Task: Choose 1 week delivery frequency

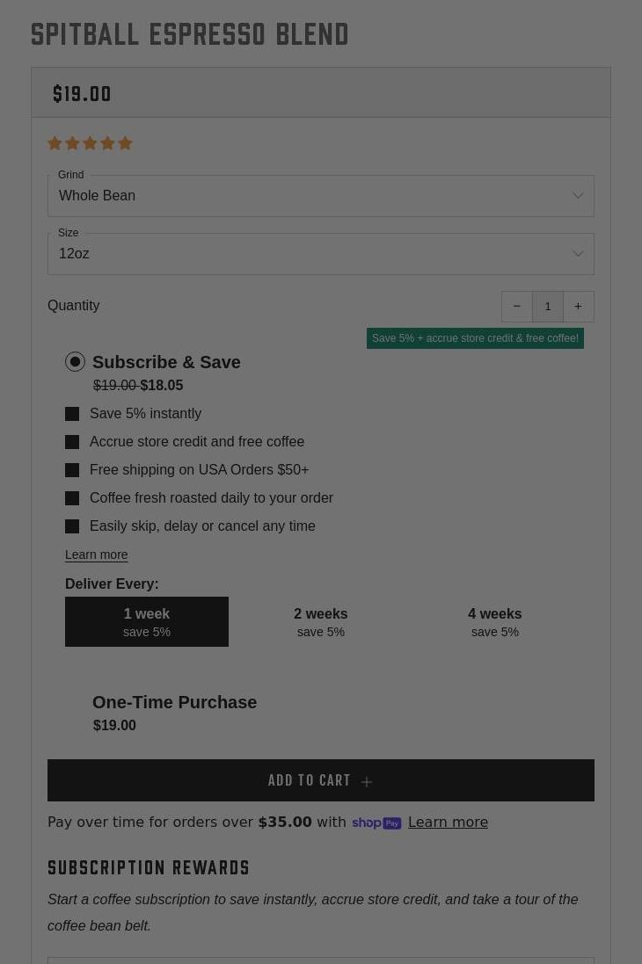Action: [147, 621]
